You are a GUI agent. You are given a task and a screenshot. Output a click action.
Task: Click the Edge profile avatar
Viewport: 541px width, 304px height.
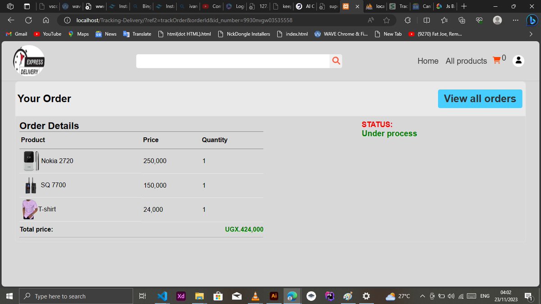pos(497,20)
